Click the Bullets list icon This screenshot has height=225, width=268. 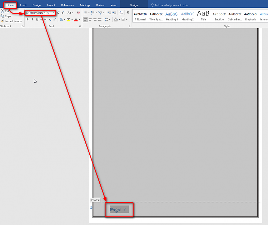pos(85,13)
